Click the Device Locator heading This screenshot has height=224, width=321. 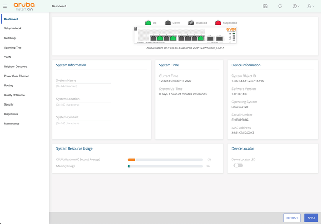pos(243,148)
